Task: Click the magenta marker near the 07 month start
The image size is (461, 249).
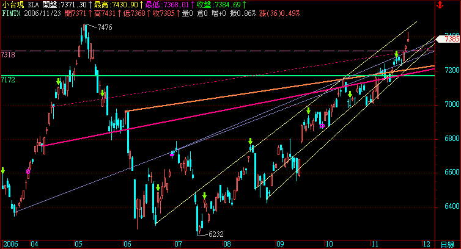Action: coord(172,154)
